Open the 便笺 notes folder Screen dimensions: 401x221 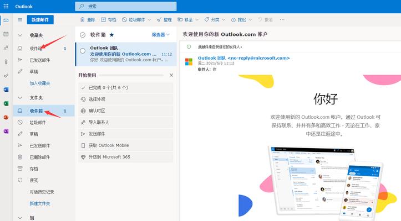point(44,181)
